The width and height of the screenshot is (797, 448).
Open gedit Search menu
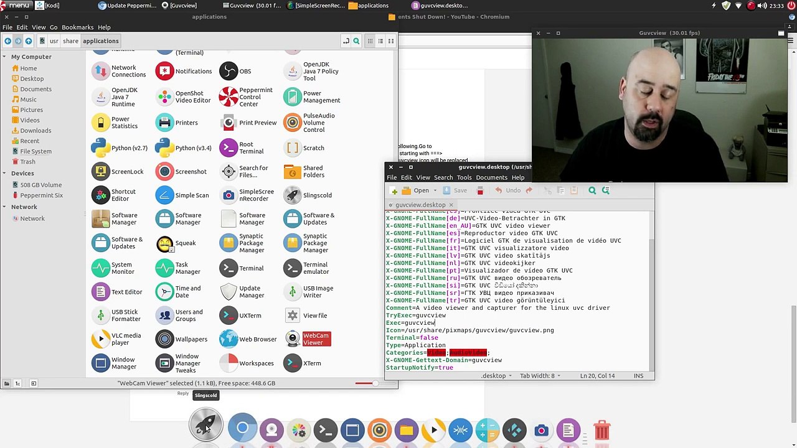pos(443,177)
